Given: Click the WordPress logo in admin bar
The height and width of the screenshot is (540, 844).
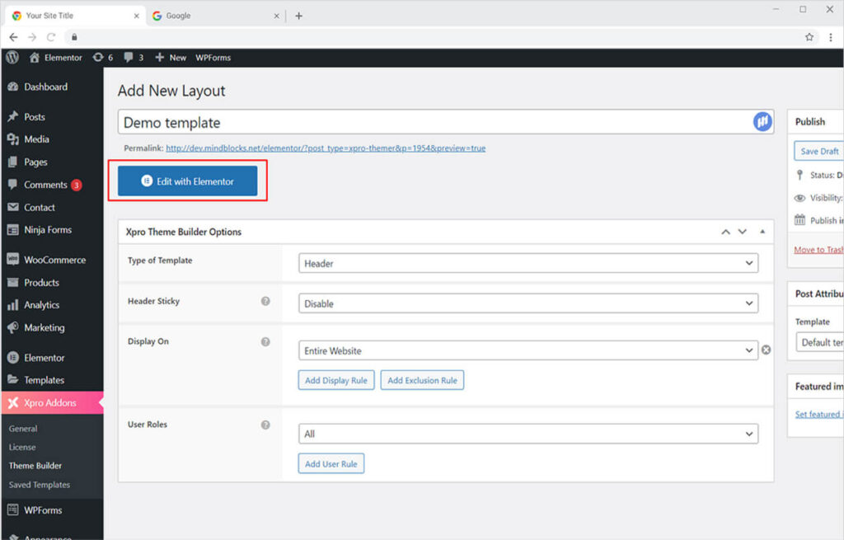Looking at the screenshot, I should pyautogui.click(x=12, y=58).
